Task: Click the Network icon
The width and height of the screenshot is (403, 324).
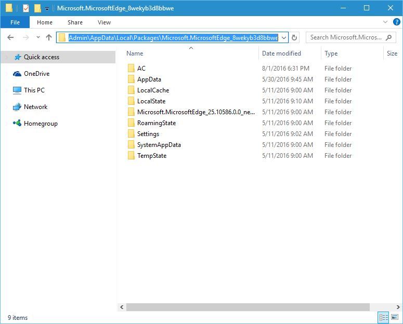Action: [x=17, y=107]
